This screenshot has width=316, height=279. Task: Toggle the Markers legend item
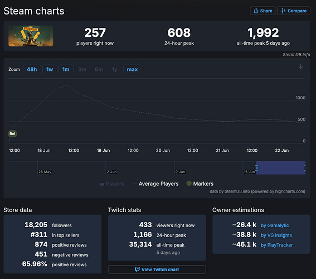pyautogui.click(x=200, y=184)
